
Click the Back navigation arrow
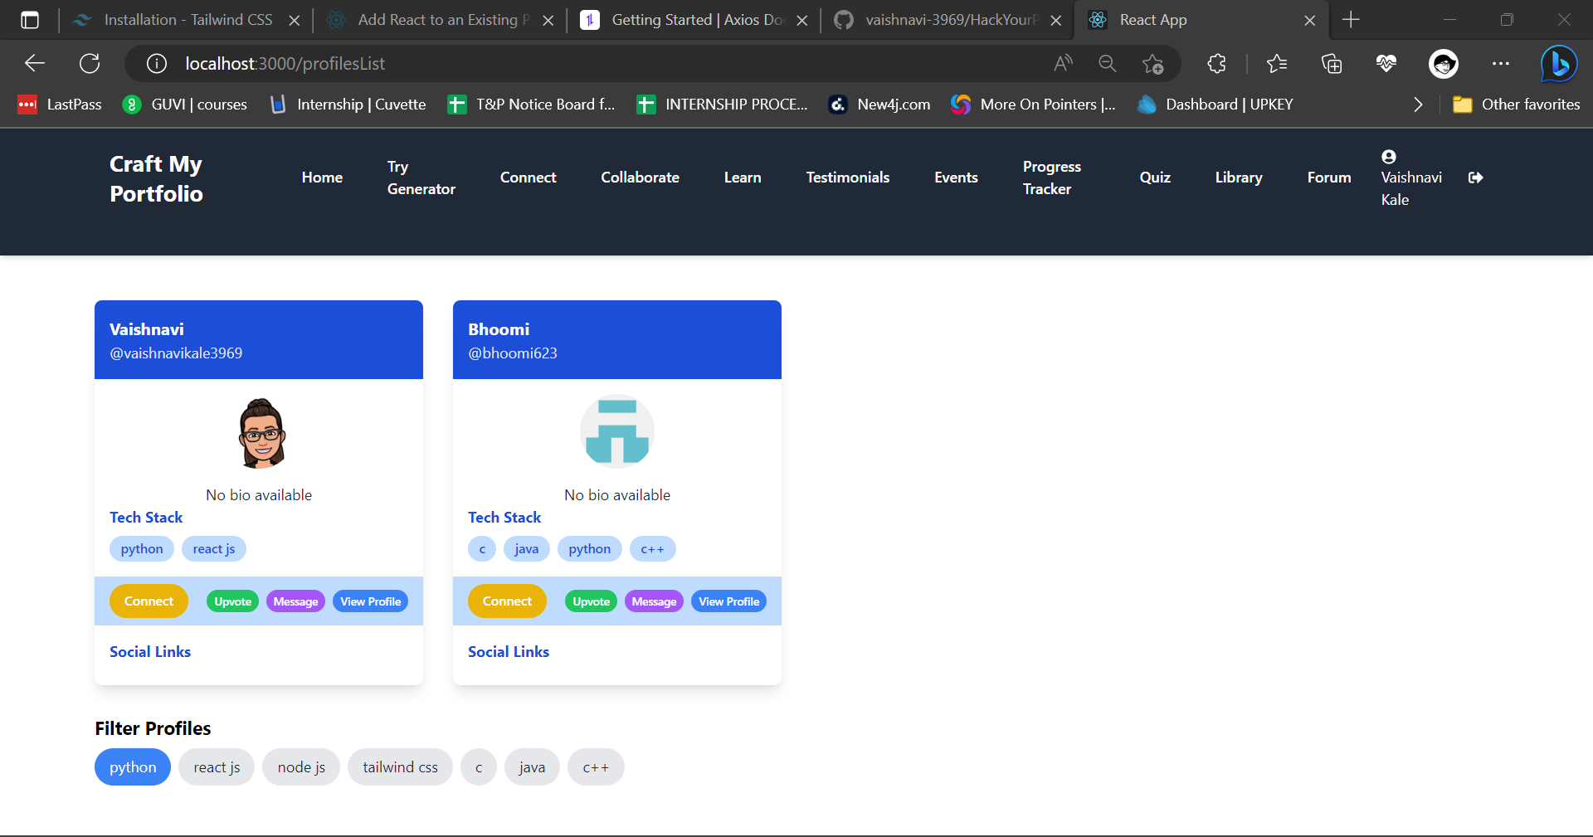coord(34,63)
